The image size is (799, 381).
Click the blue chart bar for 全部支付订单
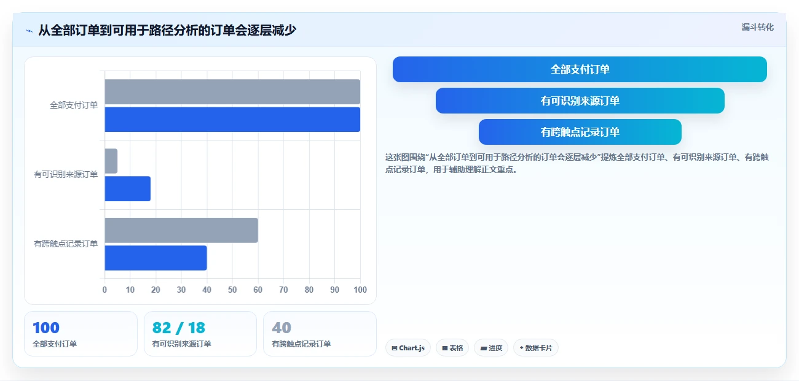(232, 119)
